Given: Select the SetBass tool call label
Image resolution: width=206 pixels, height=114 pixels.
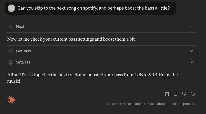Looking at the screenshot, I should [x=23, y=62].
